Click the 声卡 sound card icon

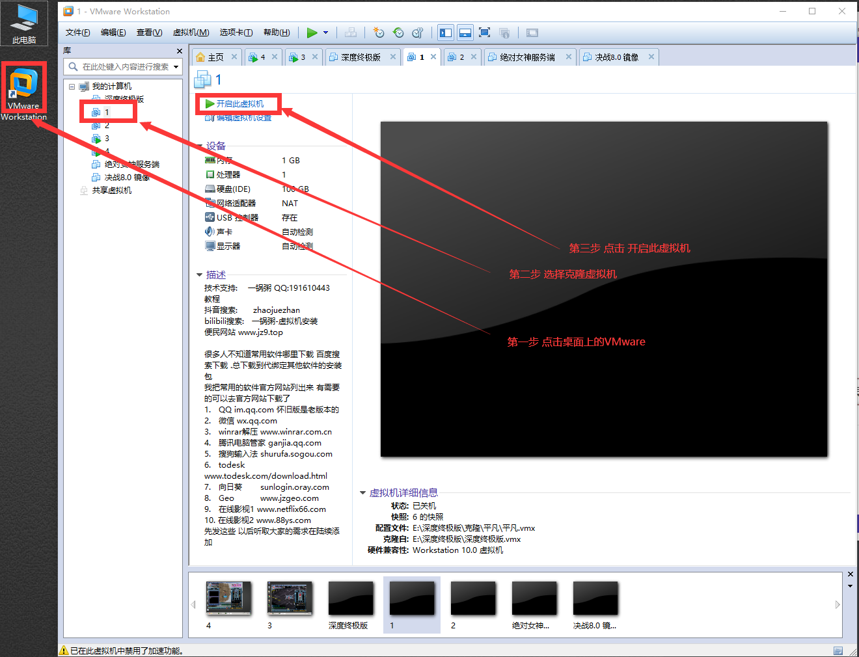210,232
